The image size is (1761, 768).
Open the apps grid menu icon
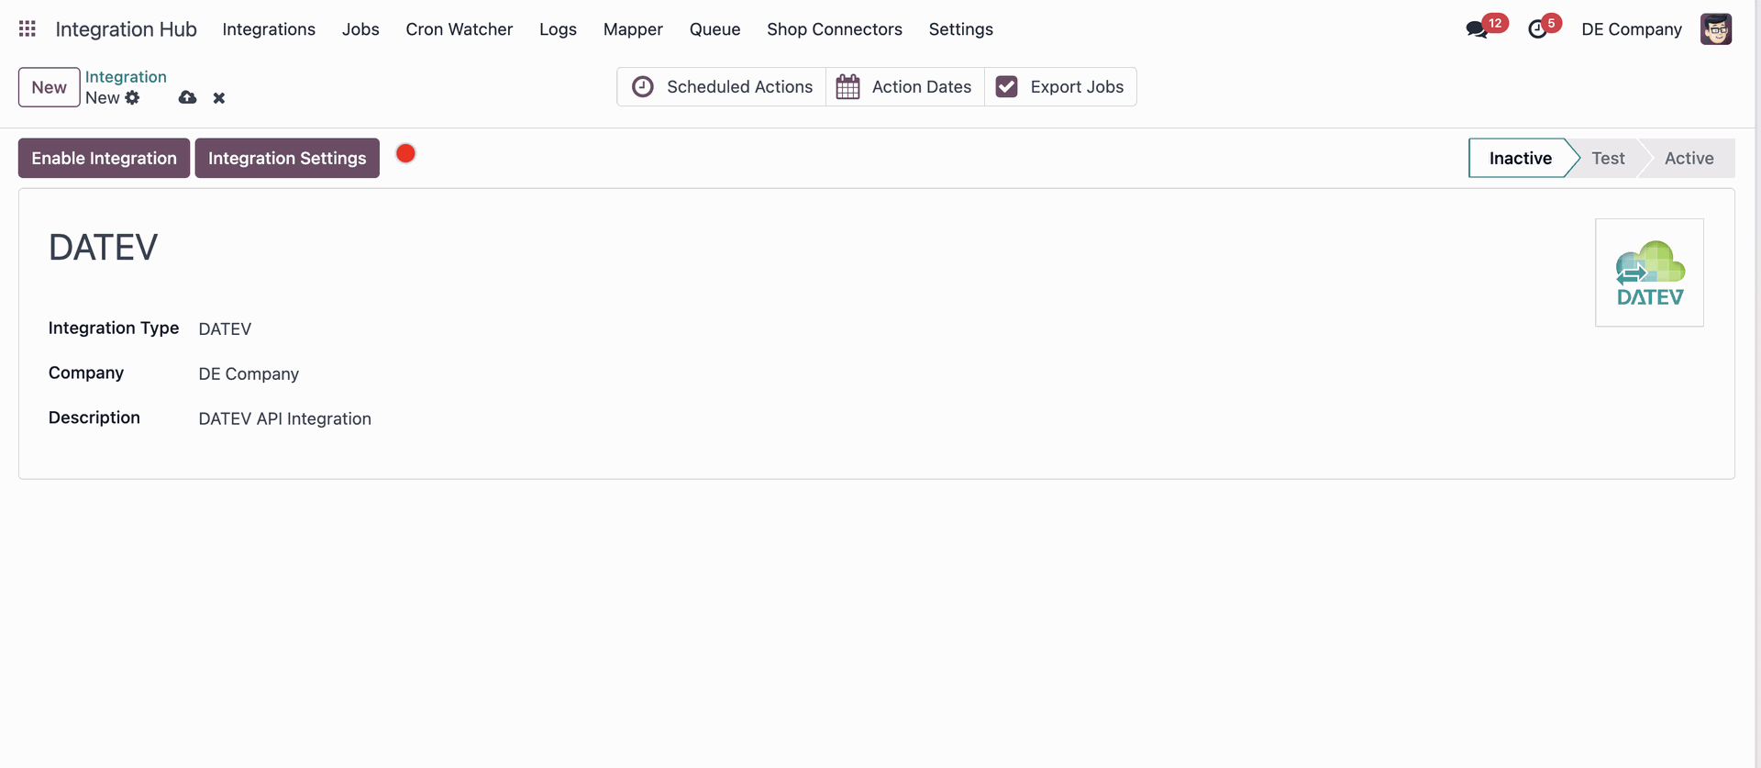point(28,29)
